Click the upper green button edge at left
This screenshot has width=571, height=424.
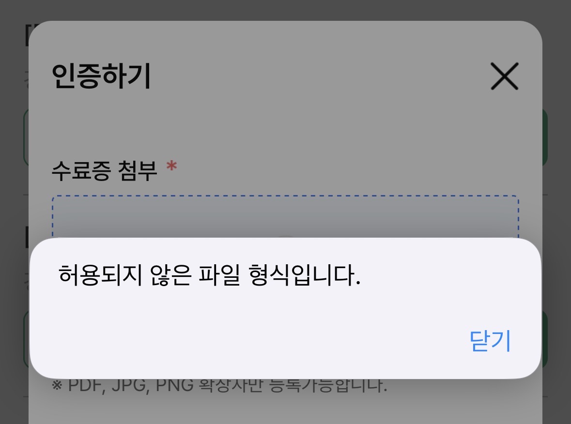coord(26,137)
